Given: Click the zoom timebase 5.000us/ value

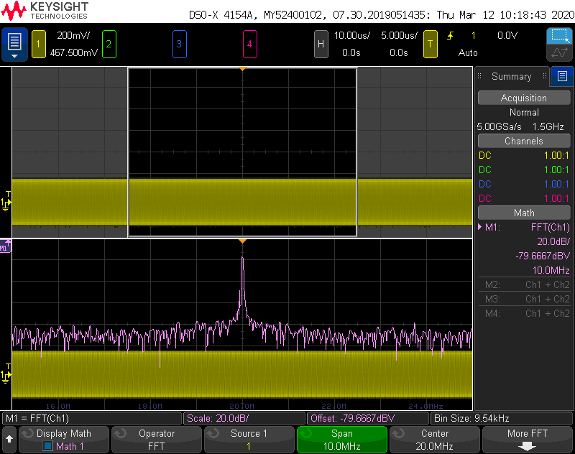Looking at the screenshot, I should [x=399, y=35].
